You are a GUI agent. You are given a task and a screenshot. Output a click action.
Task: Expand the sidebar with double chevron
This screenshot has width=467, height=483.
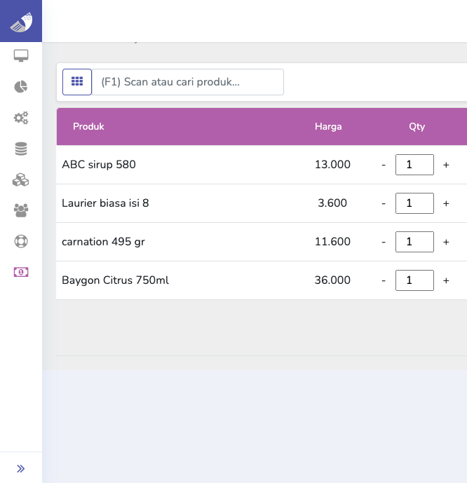coord(20,468)
